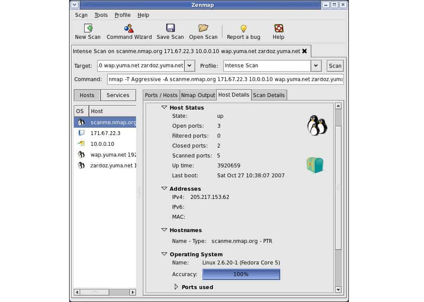
Task: Click the Services toggle button
Action: [x=118, y=95]
